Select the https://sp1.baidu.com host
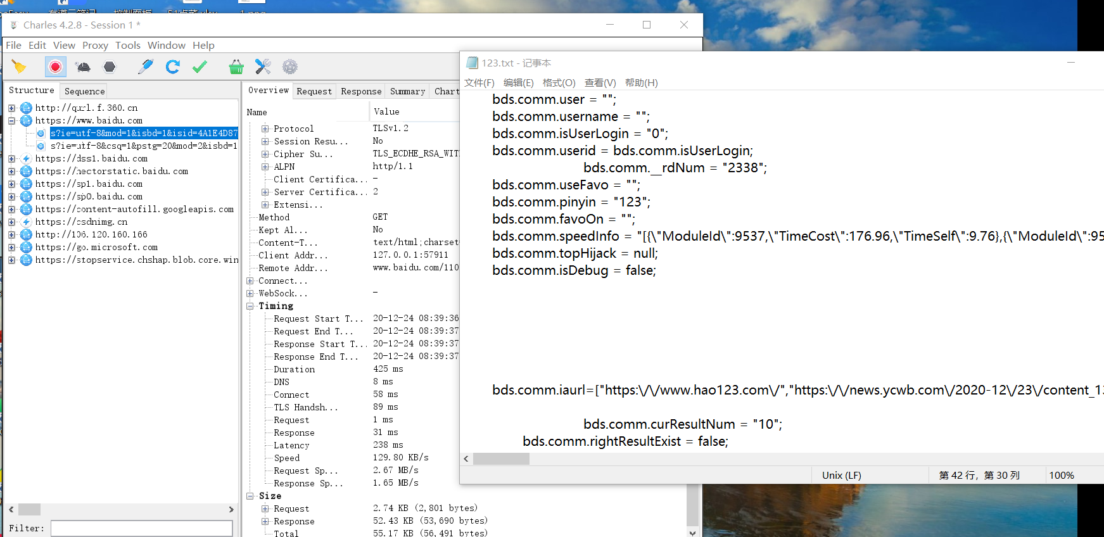The width and height of the screenshot is (1104, 537). pos(89,184)
